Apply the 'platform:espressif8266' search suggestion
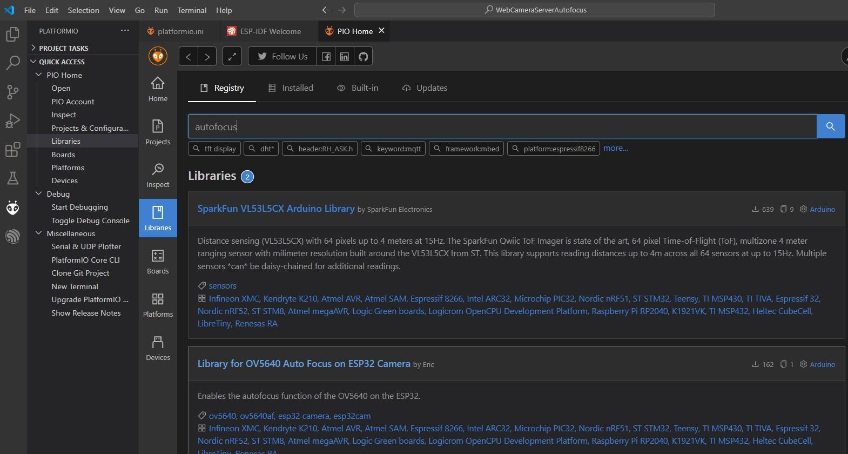Image resolution: width=848 pixels, height=454 pixels. [x=554, y=149]
